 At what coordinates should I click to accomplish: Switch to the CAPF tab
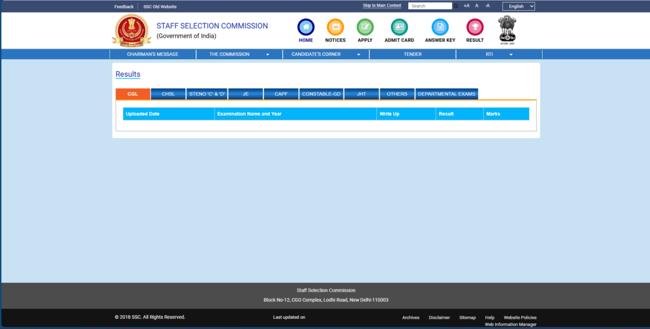pos(281,94)
